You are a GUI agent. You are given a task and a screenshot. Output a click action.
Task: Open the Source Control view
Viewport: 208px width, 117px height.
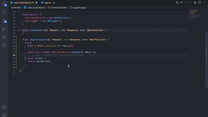[x=4, y=20]
